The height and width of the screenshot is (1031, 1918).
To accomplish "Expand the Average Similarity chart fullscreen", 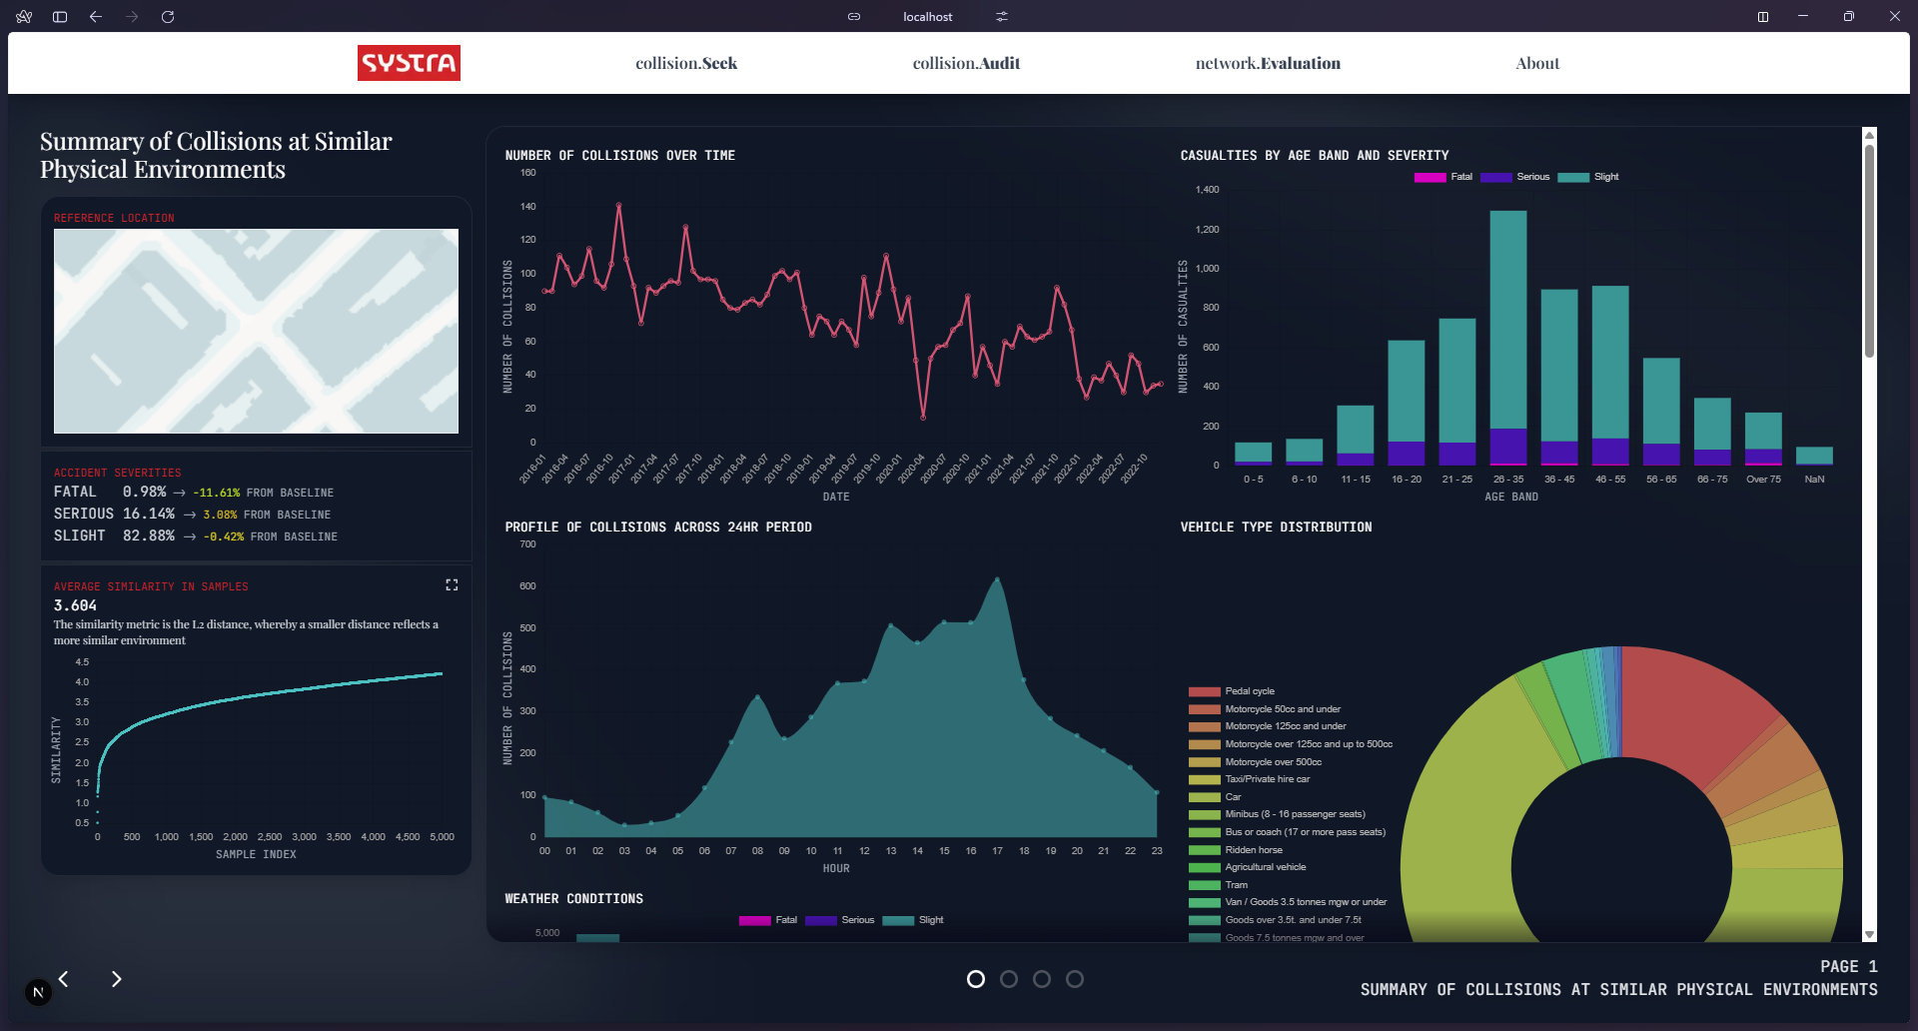I will 452,584.
